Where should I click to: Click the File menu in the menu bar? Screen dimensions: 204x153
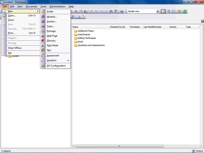tap(5, 6)
